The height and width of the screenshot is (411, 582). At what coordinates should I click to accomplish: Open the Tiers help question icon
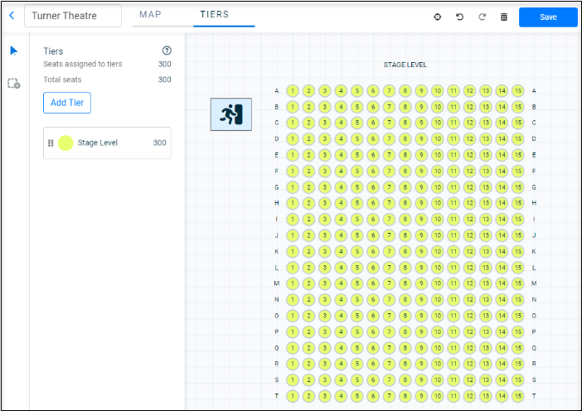(167, 51)
